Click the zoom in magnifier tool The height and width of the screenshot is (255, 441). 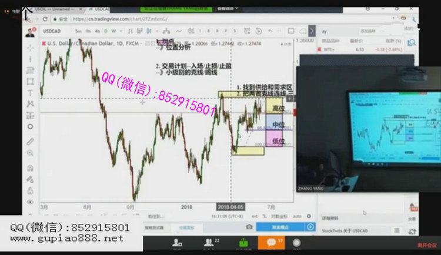coord(30,153)
